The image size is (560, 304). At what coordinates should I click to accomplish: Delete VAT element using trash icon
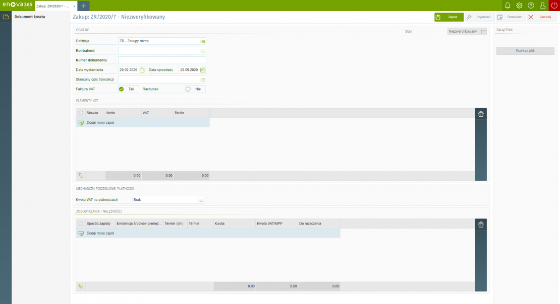[x=481, y=114]
